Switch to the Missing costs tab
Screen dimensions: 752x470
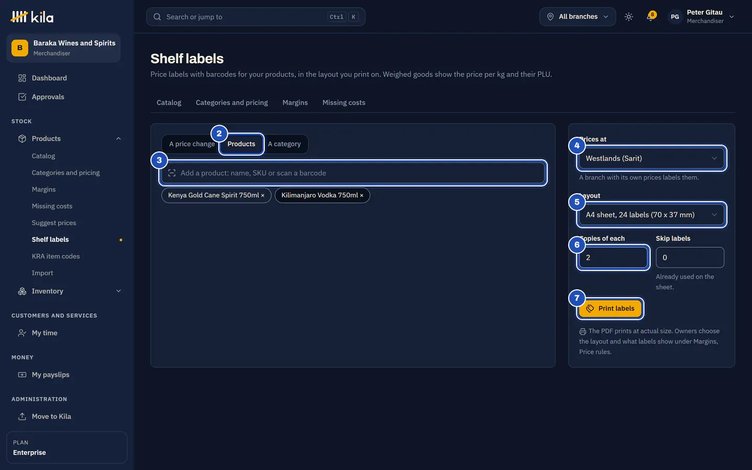click(344, 102)
